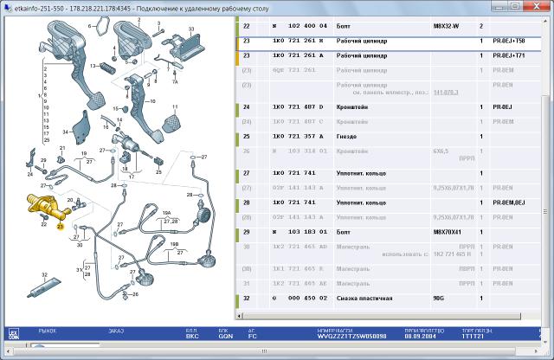
Task: Click the remote window bottom scrollbar thumb
Action: [x=264, y=351]
